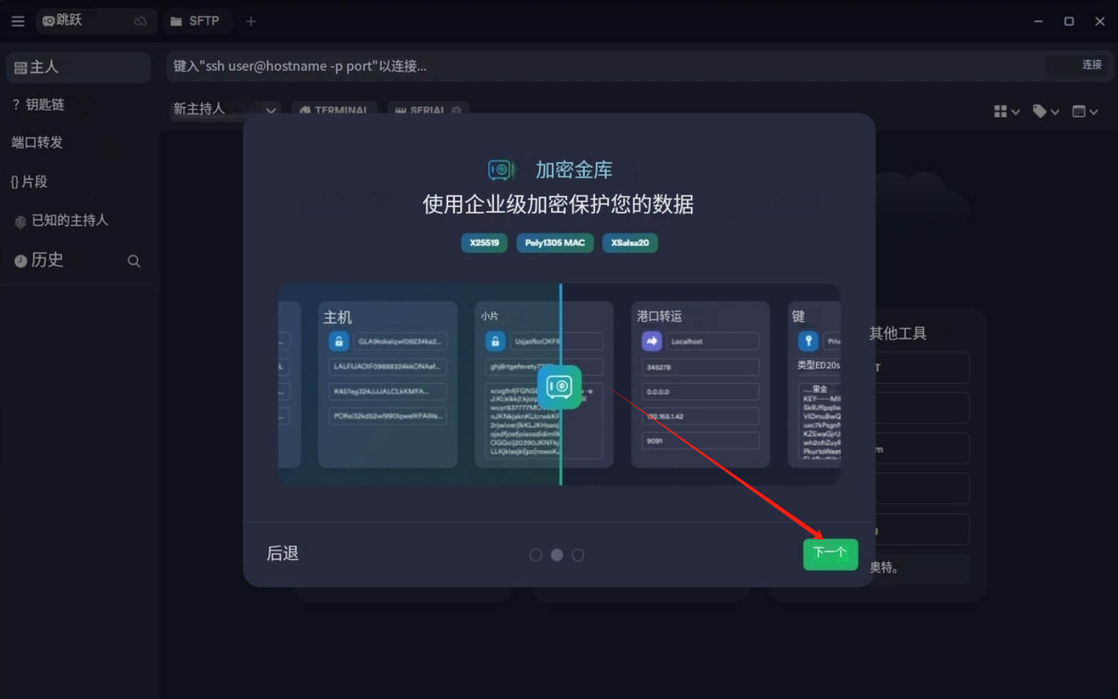1118x699 pixels.
Task: Switch to the SFTP tab
Action: (195, 22)
